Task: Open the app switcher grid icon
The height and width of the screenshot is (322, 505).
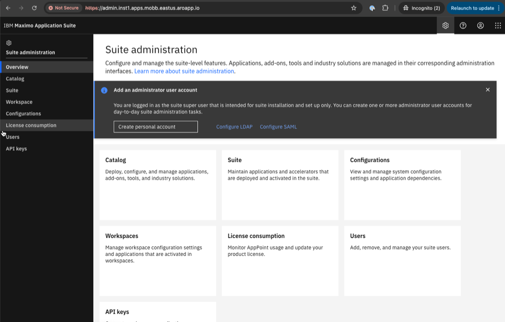Action: coord(498,26)
